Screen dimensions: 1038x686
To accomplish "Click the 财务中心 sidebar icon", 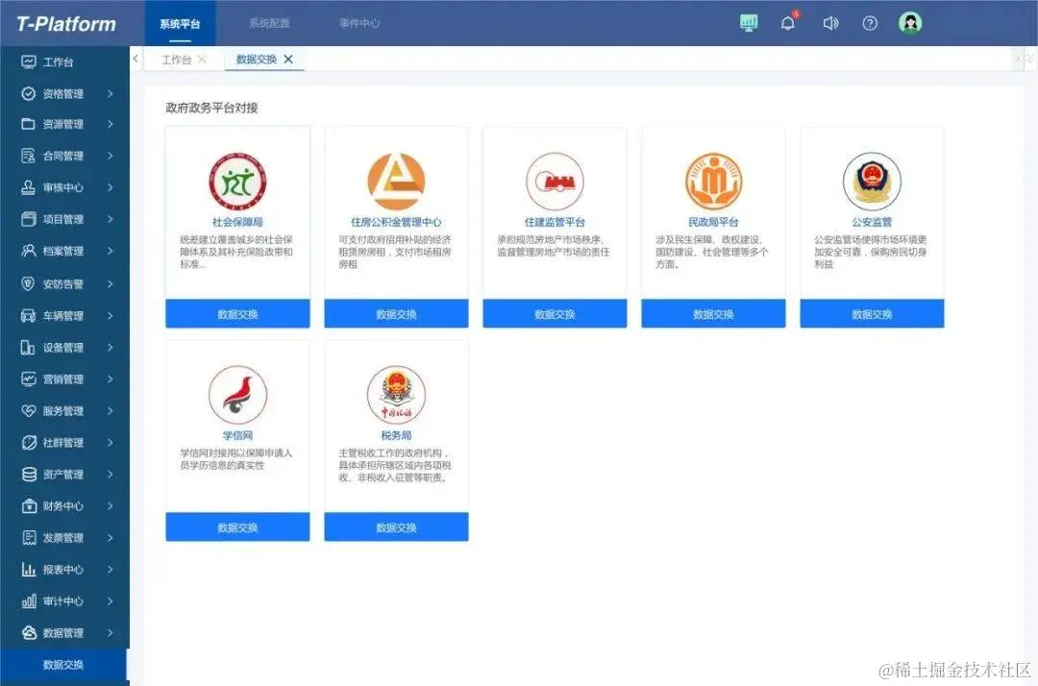I will pyautogui.click(x=29, y=506).
